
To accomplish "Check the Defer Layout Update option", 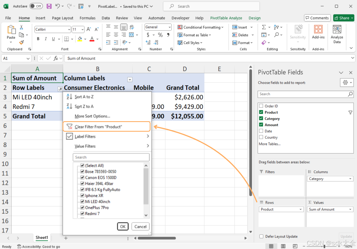I will (x=261, y=237).
